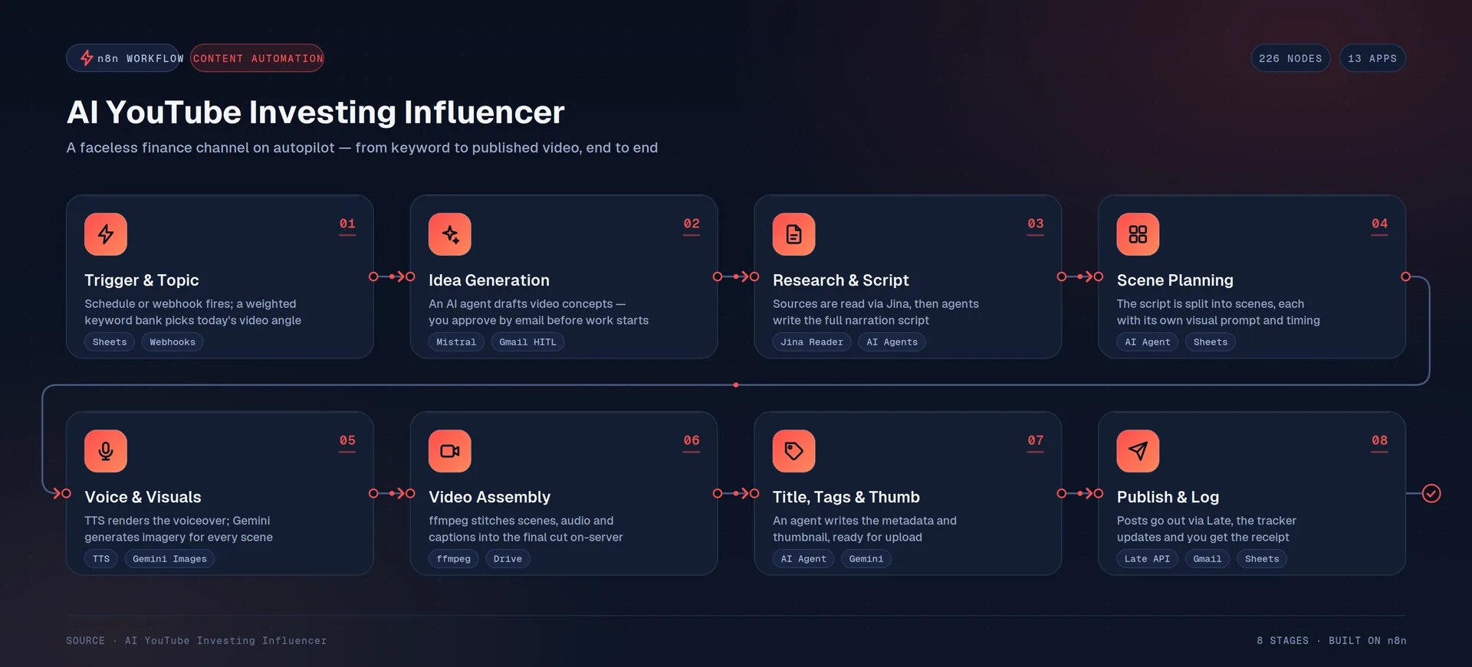Click the Idea Generation heading
The width and height of the screenshot is (1472, 667).
point(489,280)
